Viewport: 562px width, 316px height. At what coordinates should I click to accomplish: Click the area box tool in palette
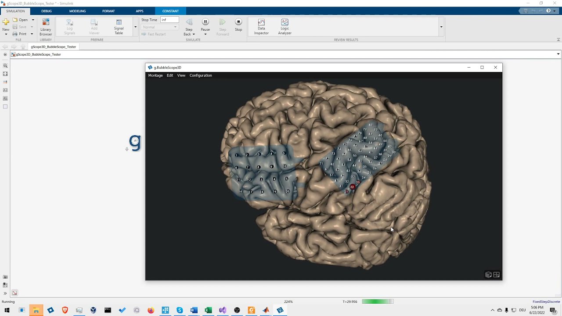click(5, 107)
